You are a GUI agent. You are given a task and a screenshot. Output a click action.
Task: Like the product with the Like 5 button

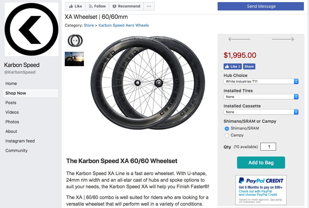tap(233, 66)
